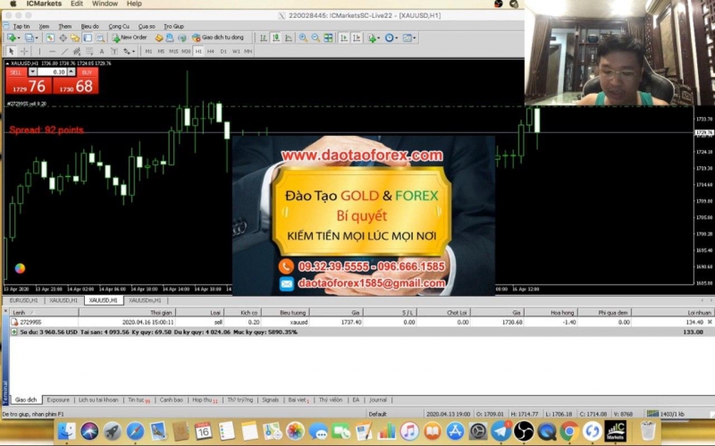715x446 pixels.
Task: Switch to the XAUUSDm,H1 chart tab
Action: 145,300
